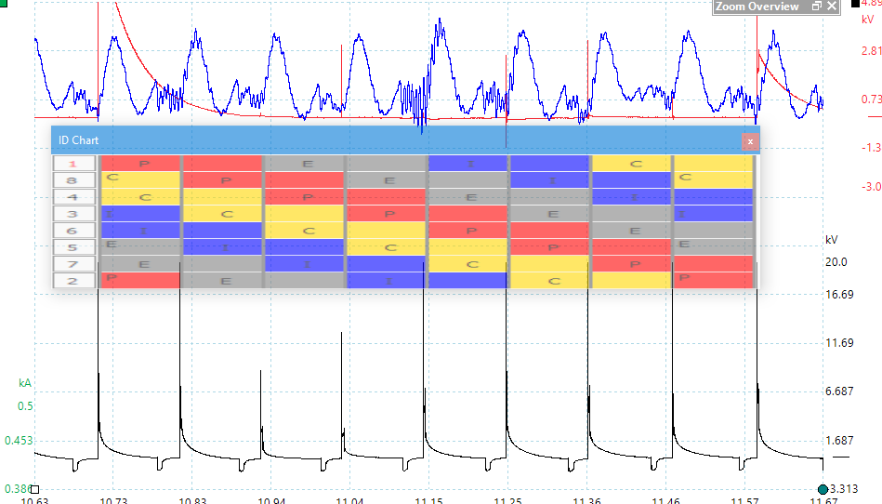Select cylinder 2 row header
Image resolution: width=882 pixels, height=504 pixels.
[x=73, y=281]
